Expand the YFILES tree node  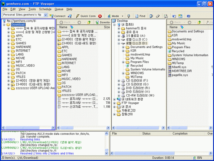pyautogui.click(x=8, y=77)
